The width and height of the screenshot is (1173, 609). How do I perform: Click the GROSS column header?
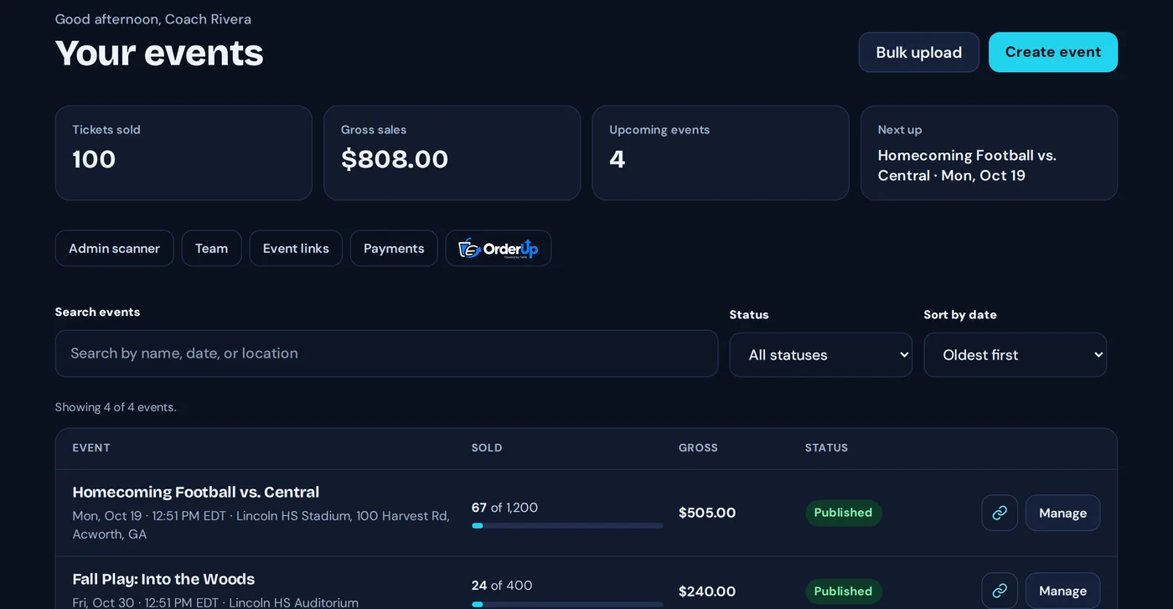698,448
